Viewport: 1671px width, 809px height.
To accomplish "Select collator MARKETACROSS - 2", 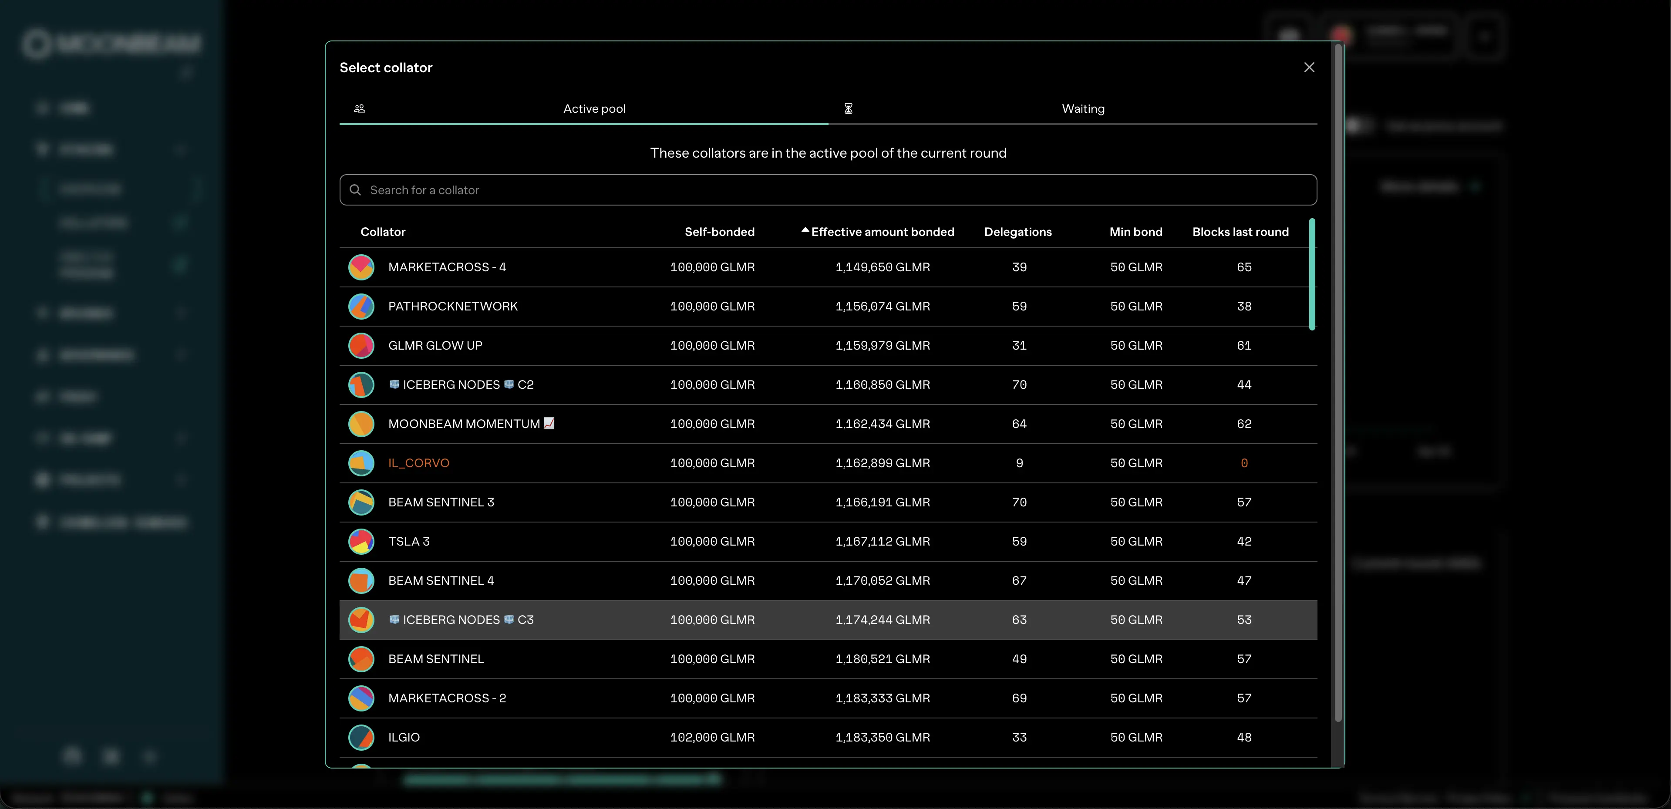I will click(x=829, y=698).
